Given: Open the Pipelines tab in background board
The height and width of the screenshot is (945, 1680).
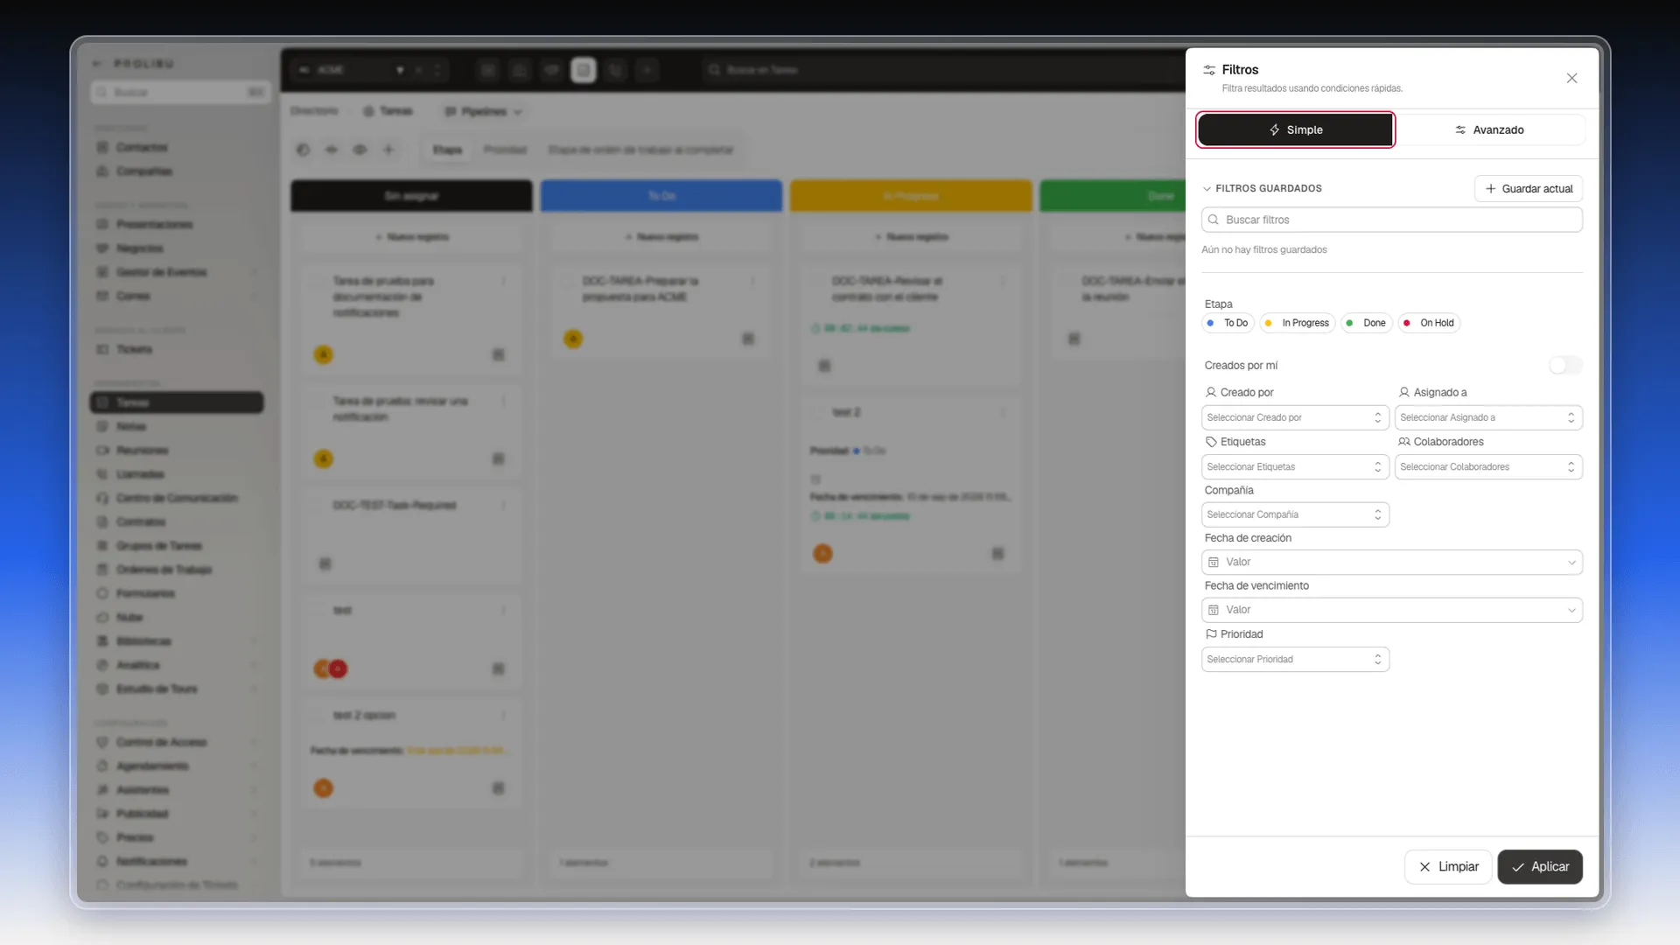Looking at the screenshot, I should pyautogui.click(x=483, y=111).
